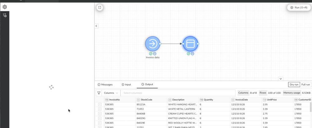Run the pipeline with Run button

299,7
